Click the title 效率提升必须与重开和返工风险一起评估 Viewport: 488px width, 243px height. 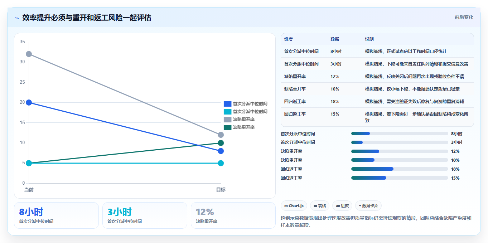point(87,18)
